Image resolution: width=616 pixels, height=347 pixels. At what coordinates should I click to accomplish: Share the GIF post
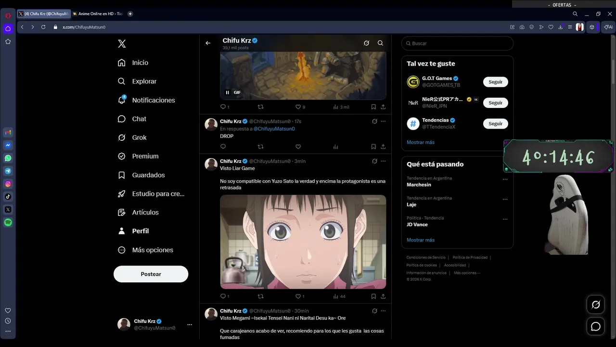pos(383,107)
